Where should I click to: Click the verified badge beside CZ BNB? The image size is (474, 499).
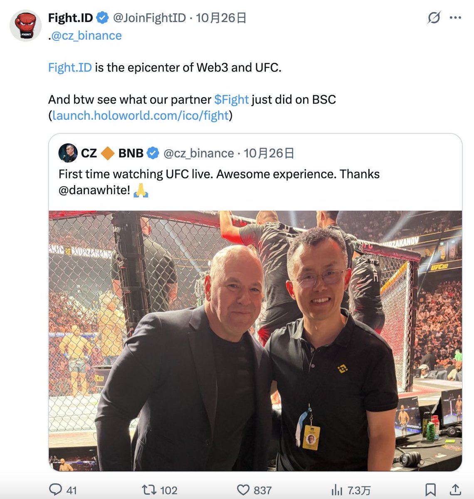[153, 153]
